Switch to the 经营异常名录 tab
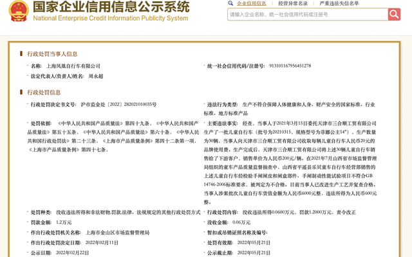 [293, 3]
